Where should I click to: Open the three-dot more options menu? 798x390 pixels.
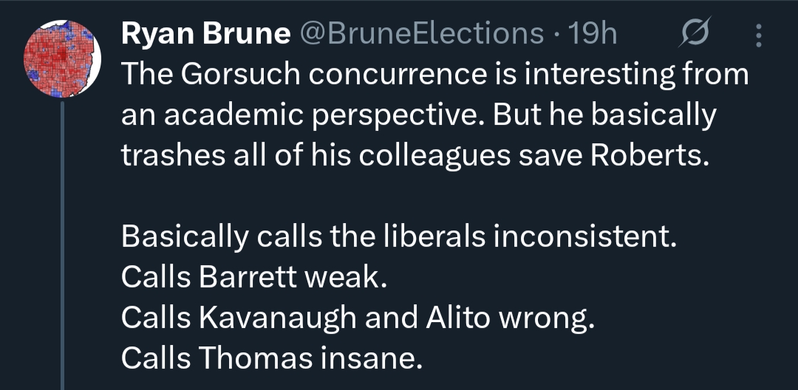pos(759,34)
